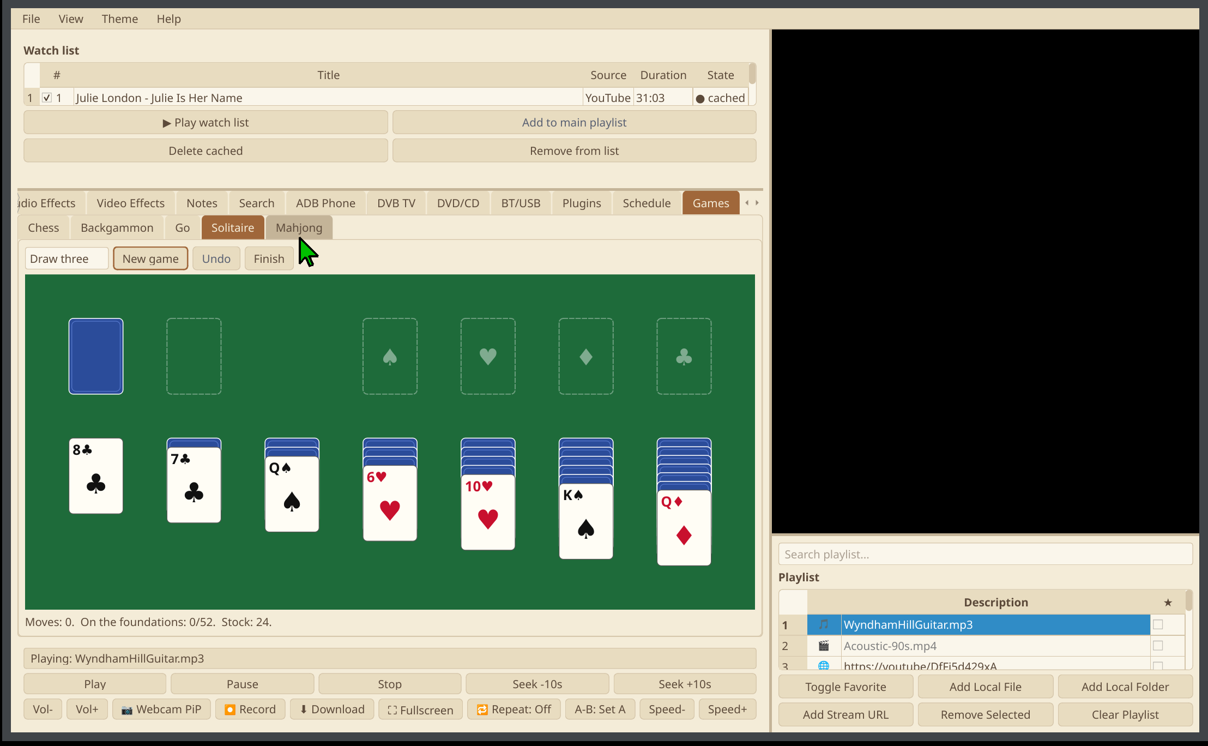Image resolution: width=1208 pixels, height=746 pixels.
Task: Open the Draw three mode dropdown
Action: (67, 258)
